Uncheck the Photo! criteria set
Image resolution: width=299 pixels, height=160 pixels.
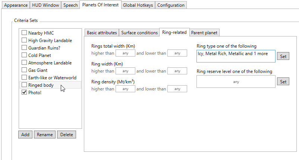pos(24,93)
